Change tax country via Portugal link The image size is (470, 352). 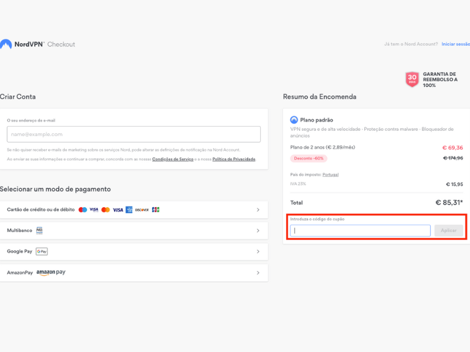coord(330,174)
